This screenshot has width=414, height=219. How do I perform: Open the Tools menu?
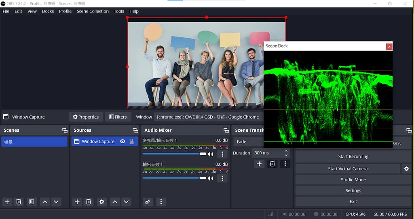[119, 11]
